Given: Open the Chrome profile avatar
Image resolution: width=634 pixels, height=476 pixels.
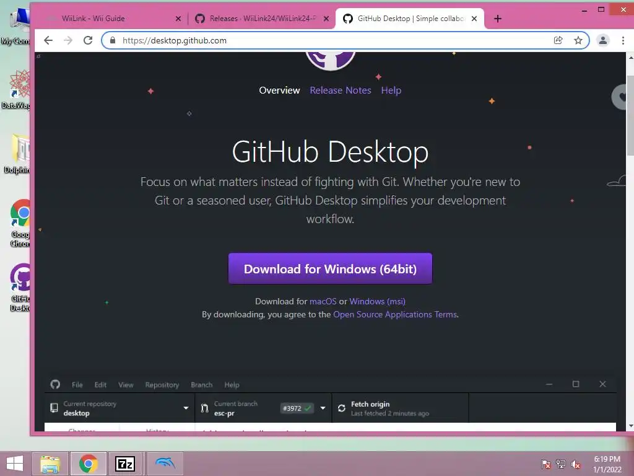Looking at the screenshot, I should pos(603,40).
